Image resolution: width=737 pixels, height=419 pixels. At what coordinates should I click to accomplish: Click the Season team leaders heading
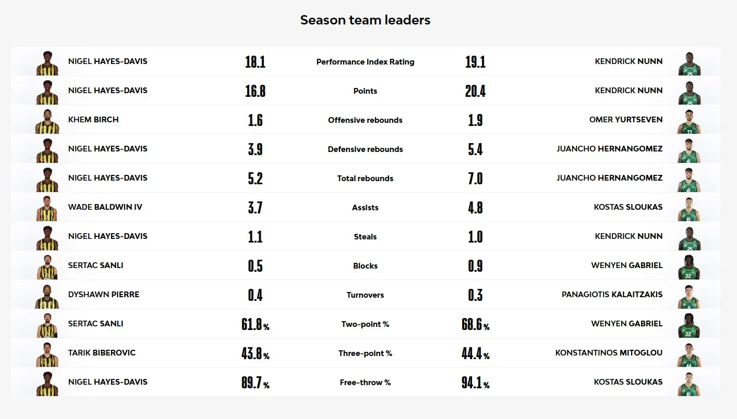(x=365, y=20)
